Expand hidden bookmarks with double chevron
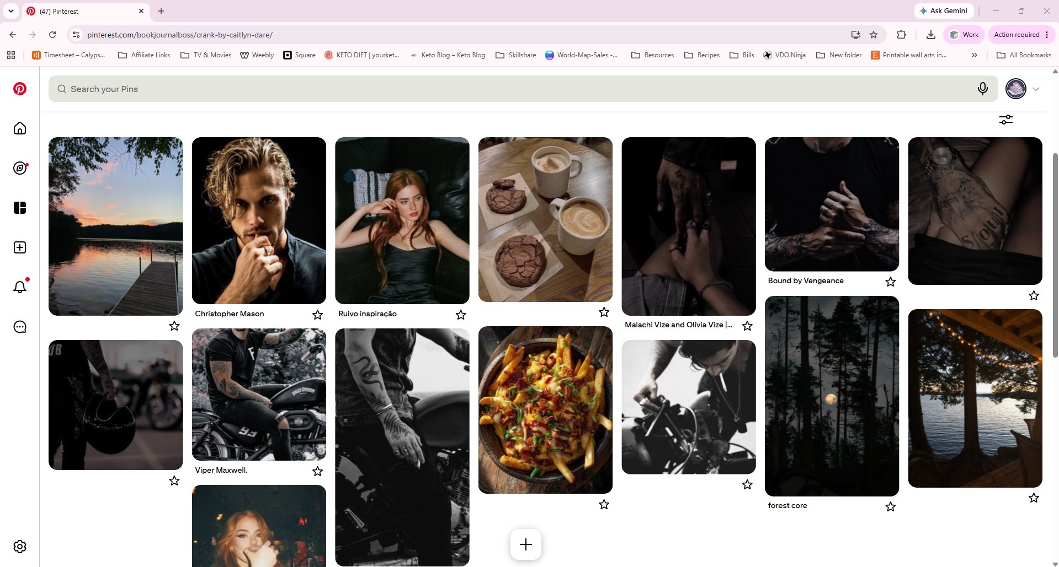Screen dimensions: 1059x567 [975, 55]
